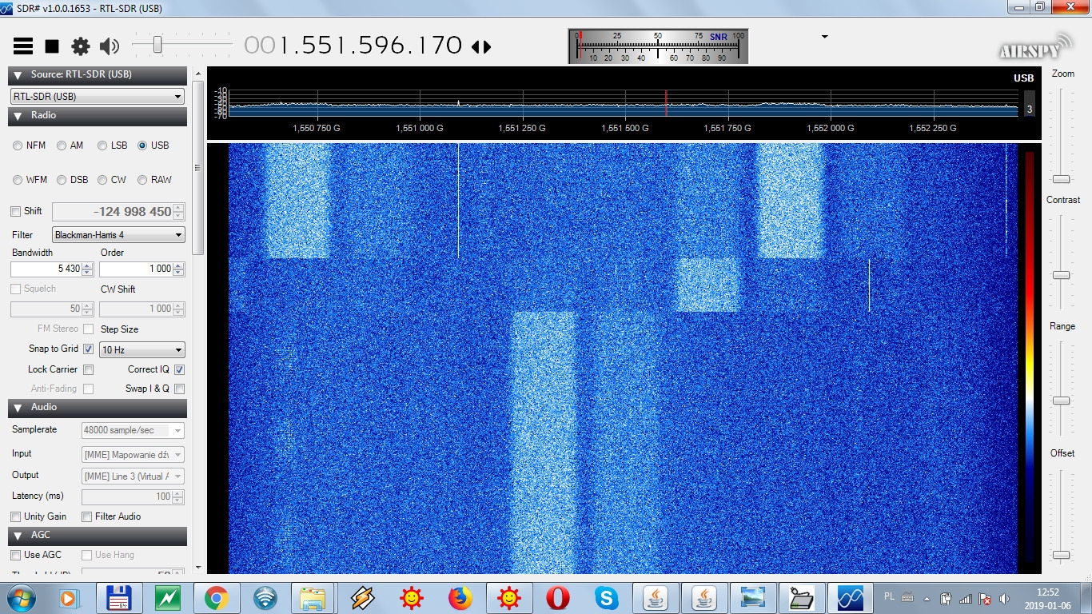1092x614 pixels.
Task: Collapse the Source: RTL-SDR (USB) panel
Action: 98,74
